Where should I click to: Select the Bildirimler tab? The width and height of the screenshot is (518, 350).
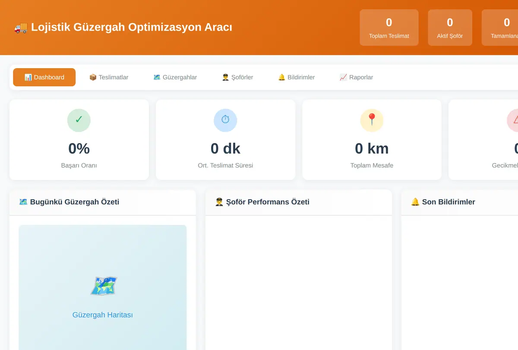(x=296, y=77)
